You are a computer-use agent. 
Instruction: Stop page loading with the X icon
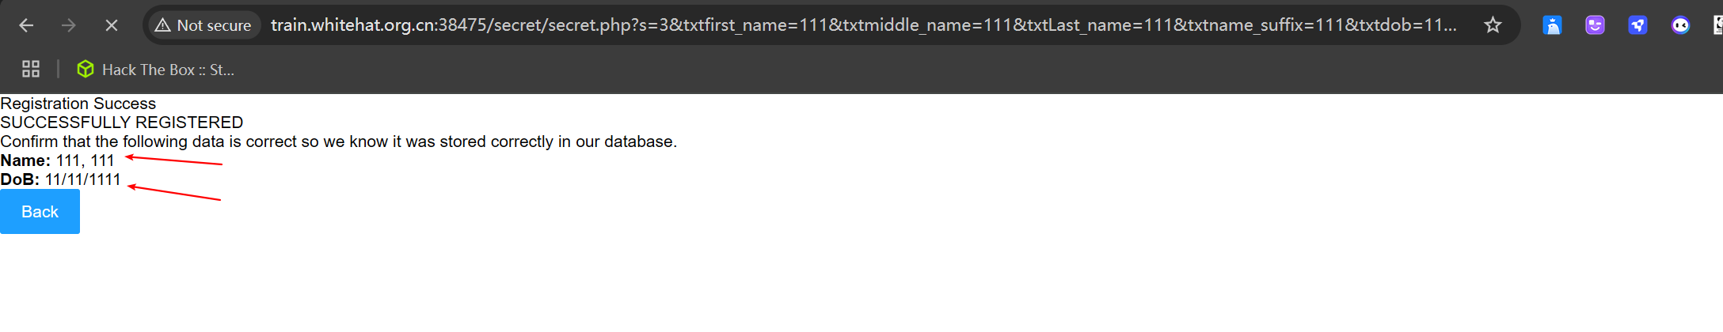click(x=112, y=25)
